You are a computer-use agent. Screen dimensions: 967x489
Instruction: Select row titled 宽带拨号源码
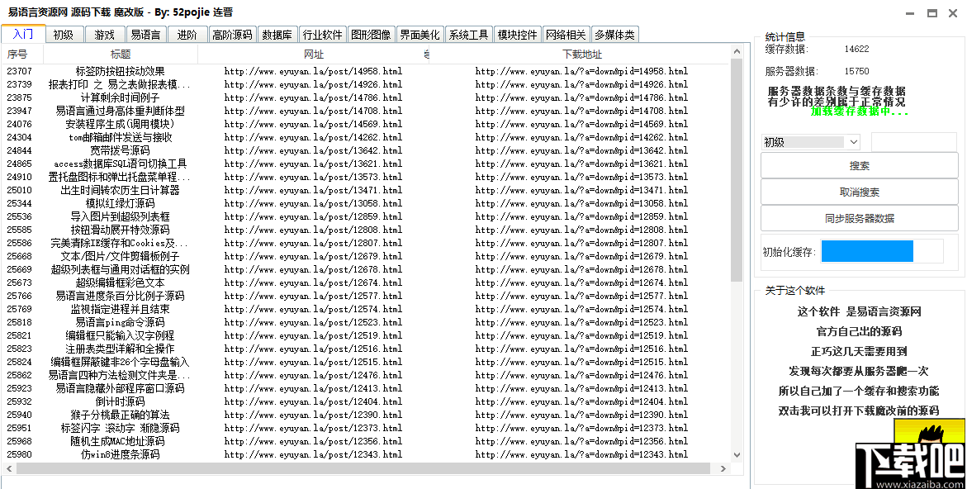366,150
